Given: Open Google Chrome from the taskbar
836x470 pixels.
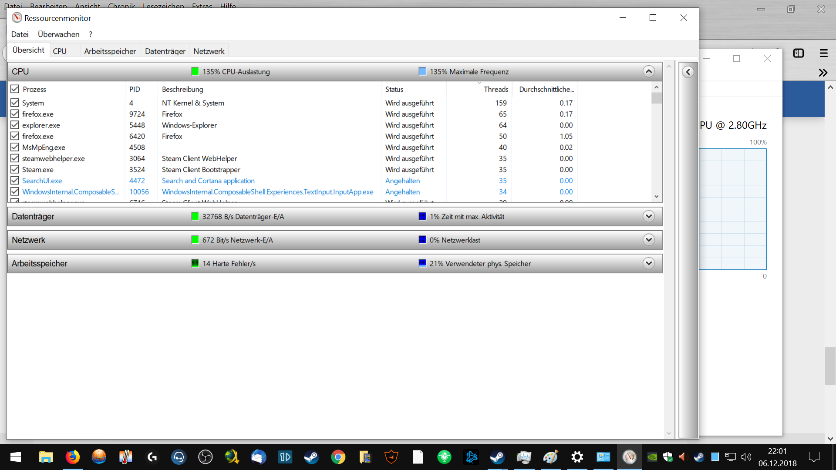Looking at the screenshot, I should click(338, 457).
